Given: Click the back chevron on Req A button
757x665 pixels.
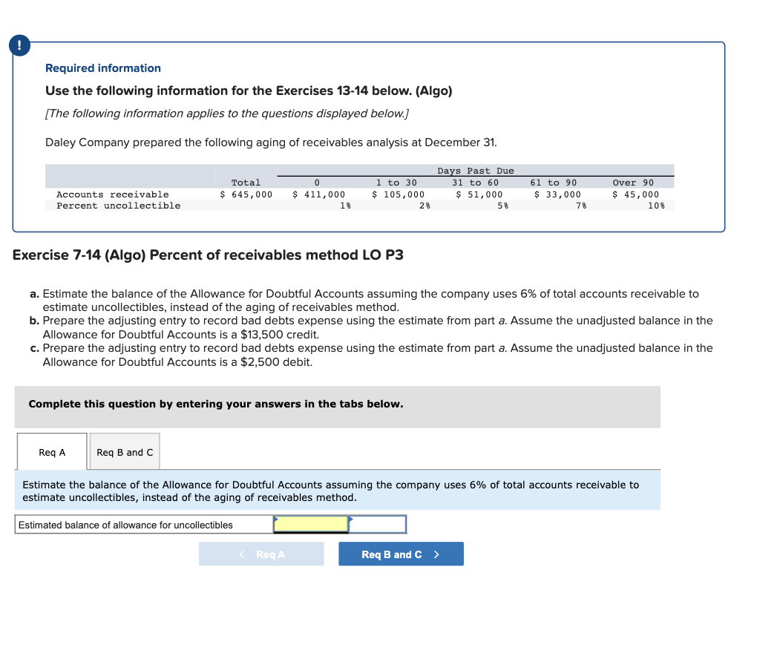Looking at the screenshot, I should 240,554.
